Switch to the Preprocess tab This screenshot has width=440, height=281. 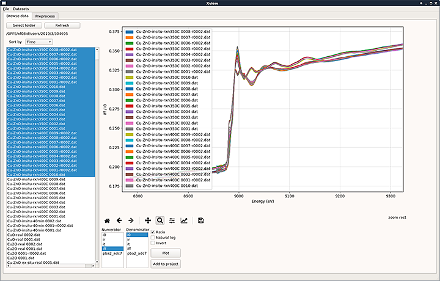[x=46, y=16]
